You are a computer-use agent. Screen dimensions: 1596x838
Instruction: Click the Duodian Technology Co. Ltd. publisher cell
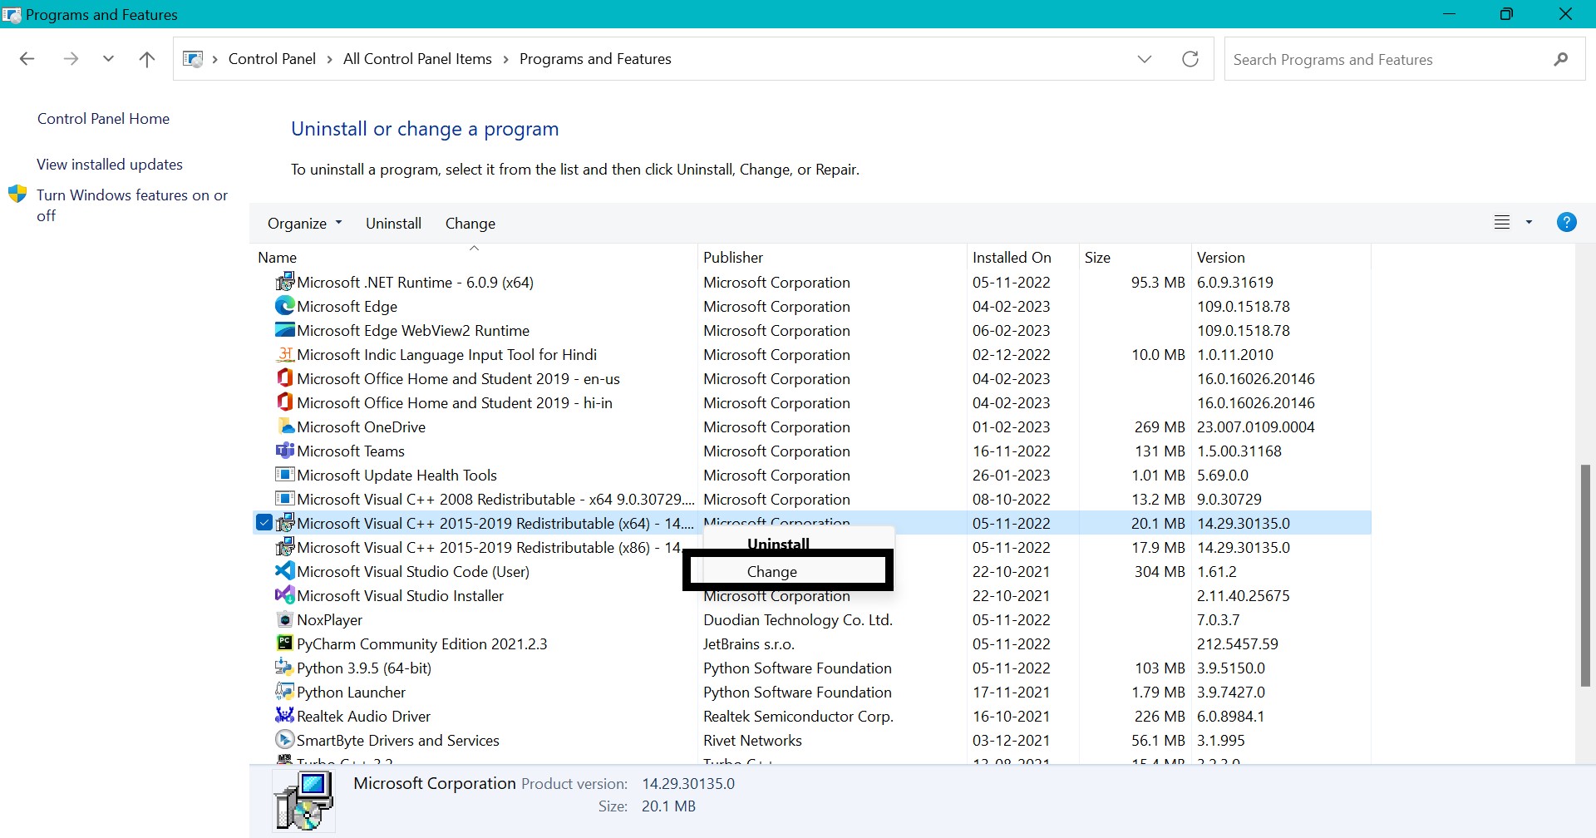tap(798, 619)
